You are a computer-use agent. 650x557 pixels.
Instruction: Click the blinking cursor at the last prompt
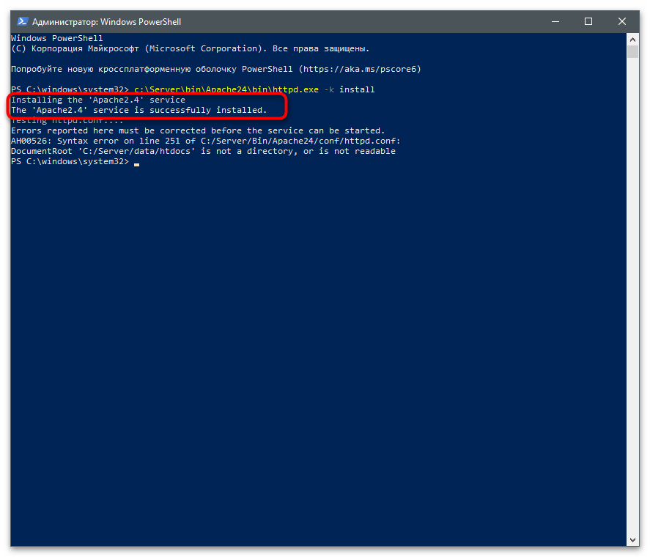click(136, 162)
